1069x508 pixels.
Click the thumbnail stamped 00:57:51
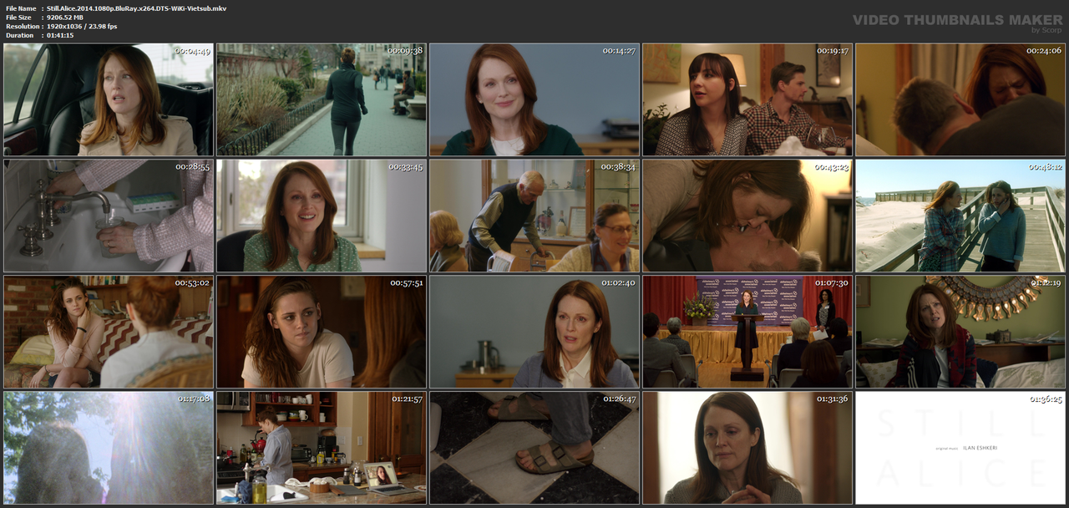(x=322, y=332)
